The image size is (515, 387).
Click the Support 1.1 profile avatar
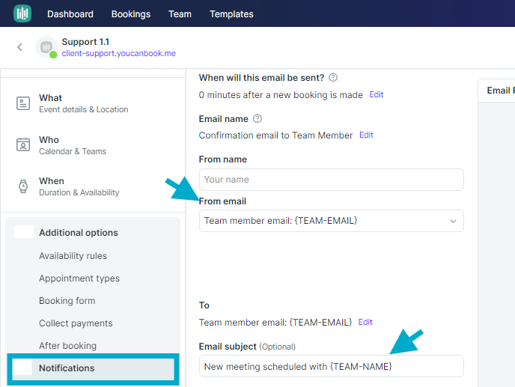click(x=46, y=47)
